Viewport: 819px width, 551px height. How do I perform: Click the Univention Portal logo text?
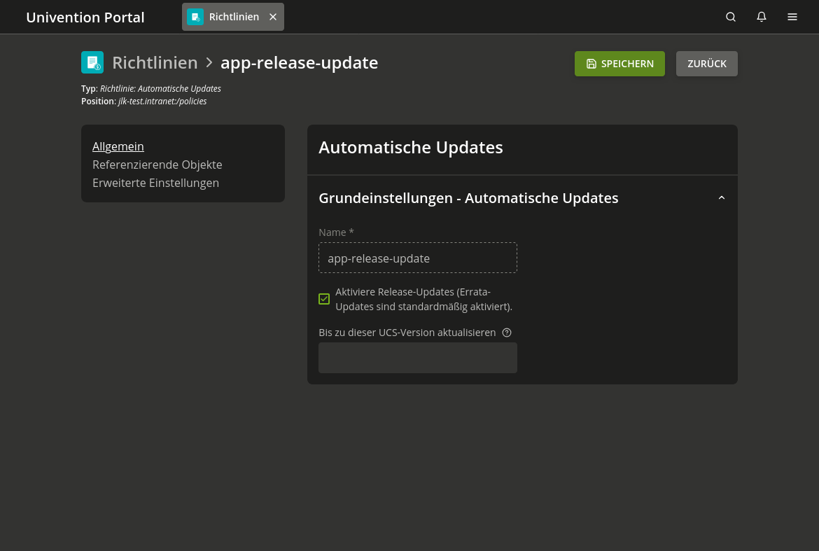85,17
